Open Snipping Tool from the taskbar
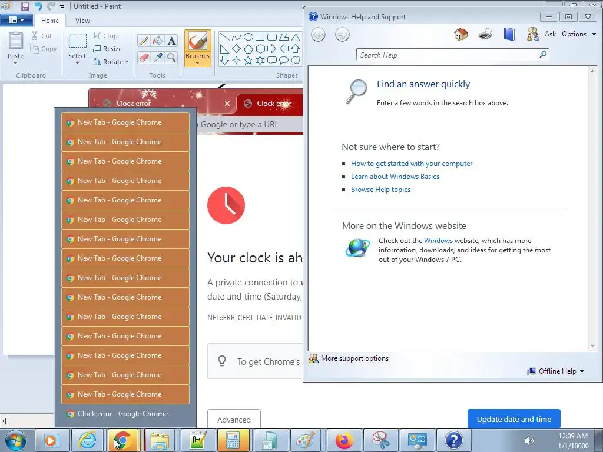 [x=381, y=440]
